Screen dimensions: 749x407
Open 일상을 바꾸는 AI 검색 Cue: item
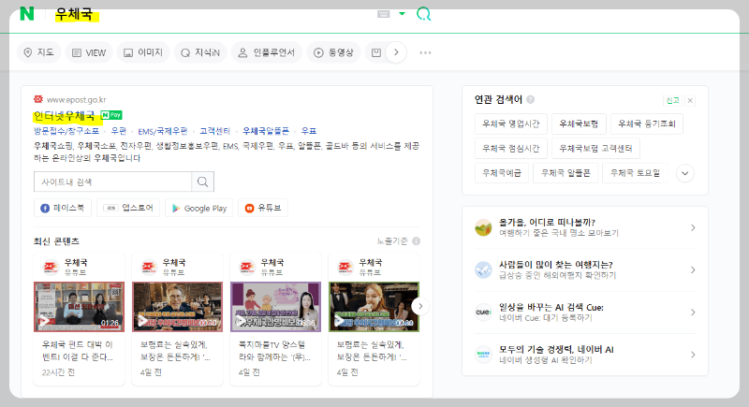click(x=584, y=313)
